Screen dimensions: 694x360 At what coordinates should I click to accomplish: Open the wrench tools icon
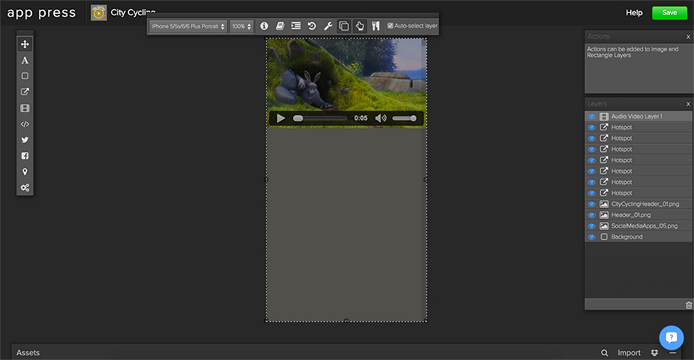tap(328, 26)
